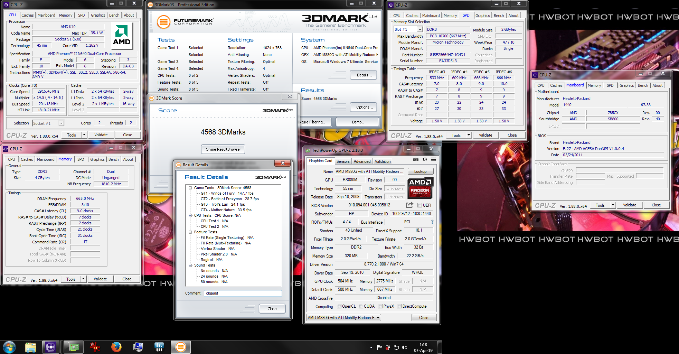The image size is (679, 354).
Task: Click the CPU-Z chip icon in the taskbar
Action: [50, 347]
